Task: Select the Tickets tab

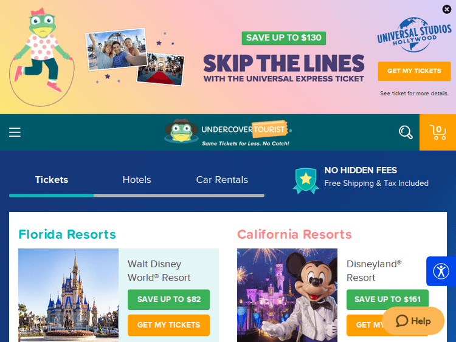Action: pos(52,180)
